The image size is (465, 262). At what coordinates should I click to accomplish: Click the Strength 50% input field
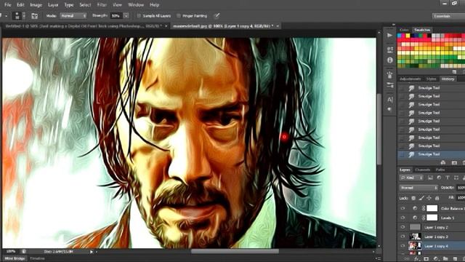coord(117,16)
